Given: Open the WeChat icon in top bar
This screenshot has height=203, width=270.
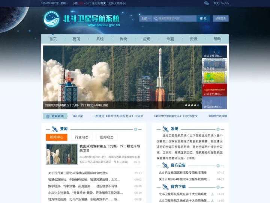Looking at the screenshot, I should (x=206, y=3).
